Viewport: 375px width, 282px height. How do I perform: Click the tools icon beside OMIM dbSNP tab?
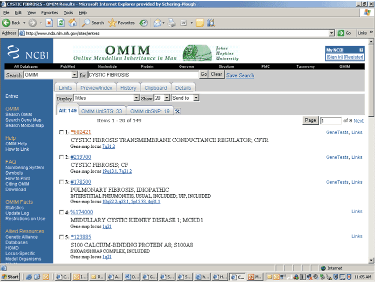click(x=177, y=111)
